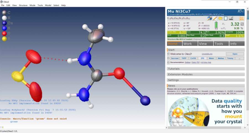Open the Structure menu

[23, 5]
